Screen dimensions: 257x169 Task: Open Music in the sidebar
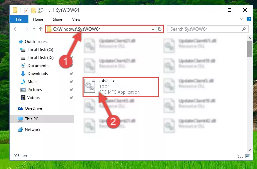pos(33,82)
